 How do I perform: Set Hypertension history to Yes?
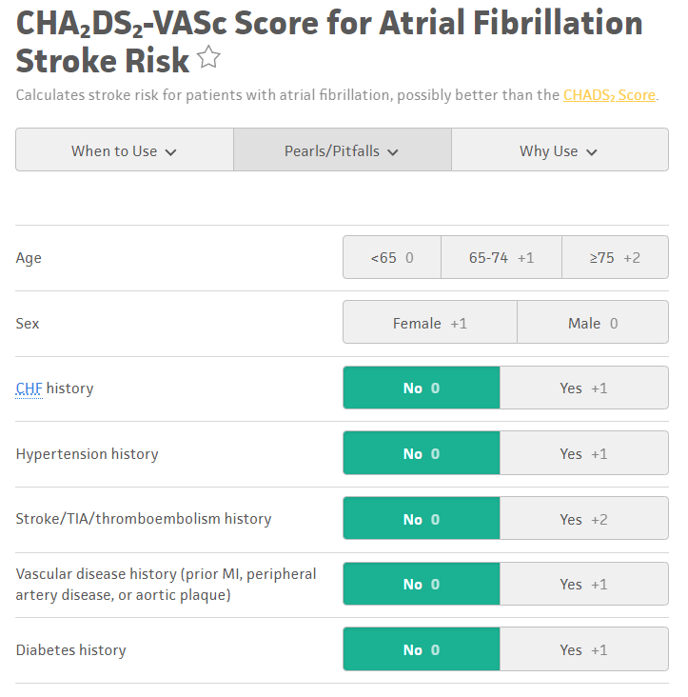pyautogui.click(x=583, y=454)
